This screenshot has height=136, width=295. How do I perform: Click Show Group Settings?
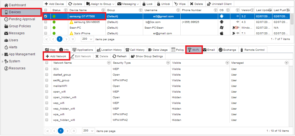[147, 56]
